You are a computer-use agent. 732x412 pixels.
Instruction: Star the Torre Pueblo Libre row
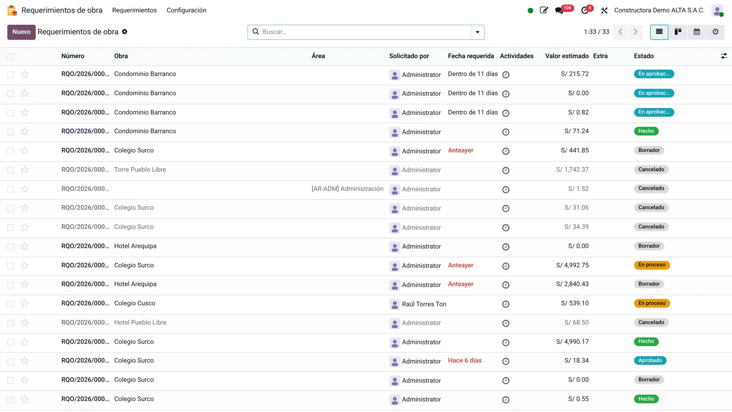pos(25,170)
